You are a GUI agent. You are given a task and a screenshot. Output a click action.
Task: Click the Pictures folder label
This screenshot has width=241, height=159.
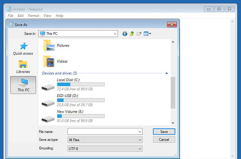[63, 46]
